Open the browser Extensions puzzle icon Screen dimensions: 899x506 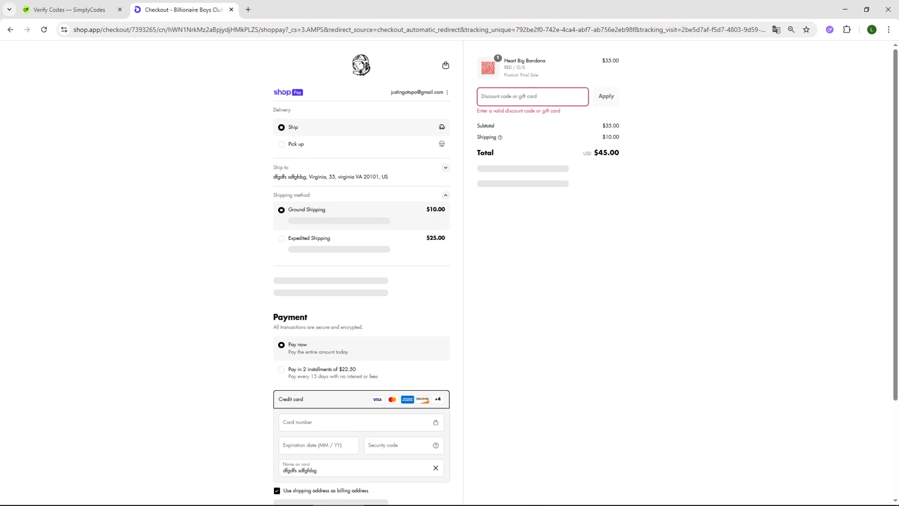click(x=847, y=29)
